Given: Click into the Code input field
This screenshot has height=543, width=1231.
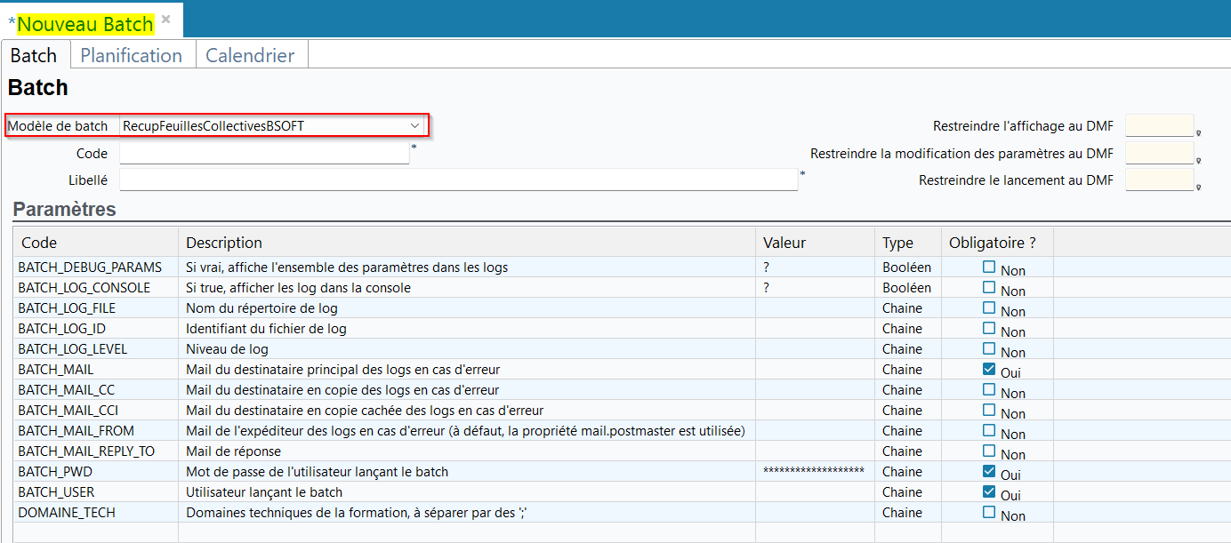Looking at the screenshot, I should (264, 154).
